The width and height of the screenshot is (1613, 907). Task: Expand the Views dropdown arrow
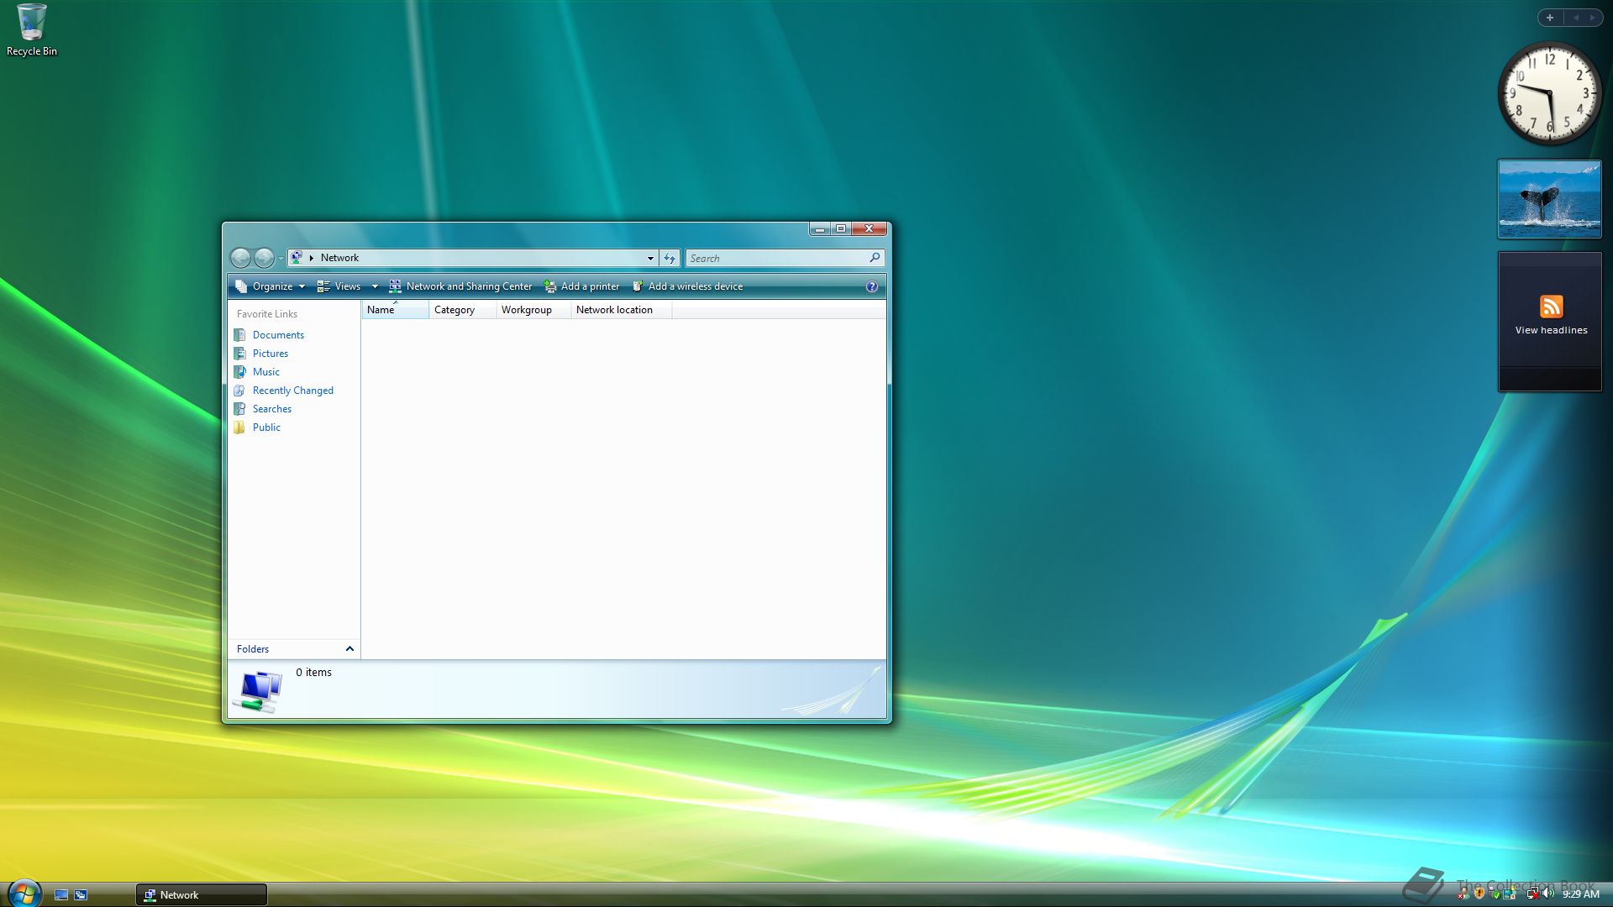pos(375,286)
